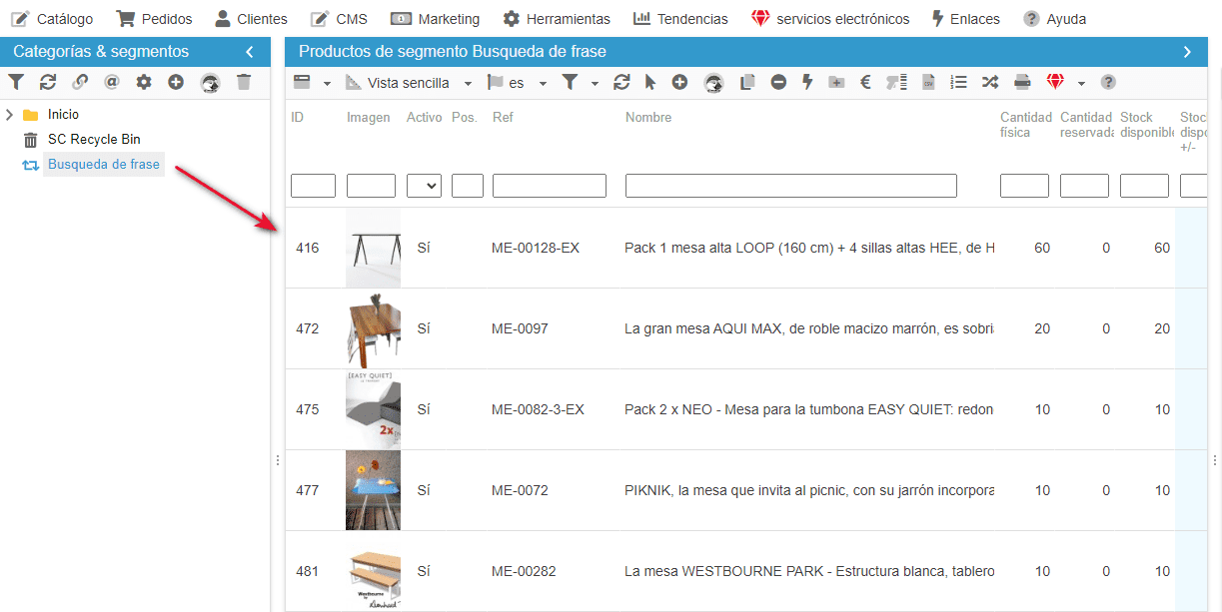Open the Activo column filter dropdown
Viewport: 1222px width, 612px height.
coord(424,186)
